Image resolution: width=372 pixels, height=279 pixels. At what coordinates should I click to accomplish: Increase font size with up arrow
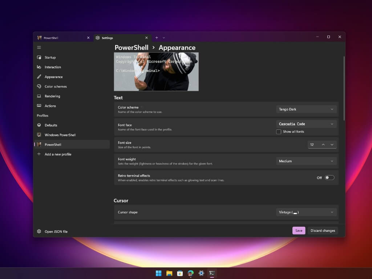coord(323,145)
